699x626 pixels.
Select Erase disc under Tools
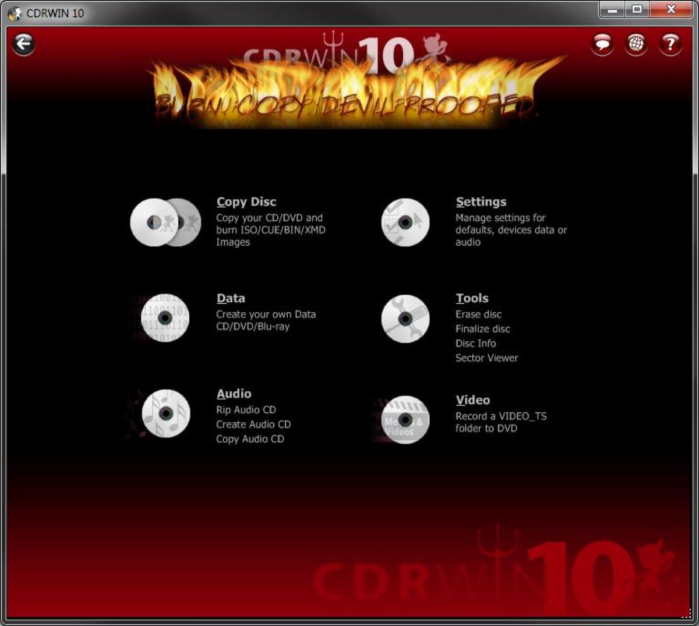click(x=479, y=314)
